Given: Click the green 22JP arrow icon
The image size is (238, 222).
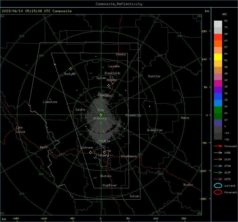Looking at the screenshot, I should [218, 172].
